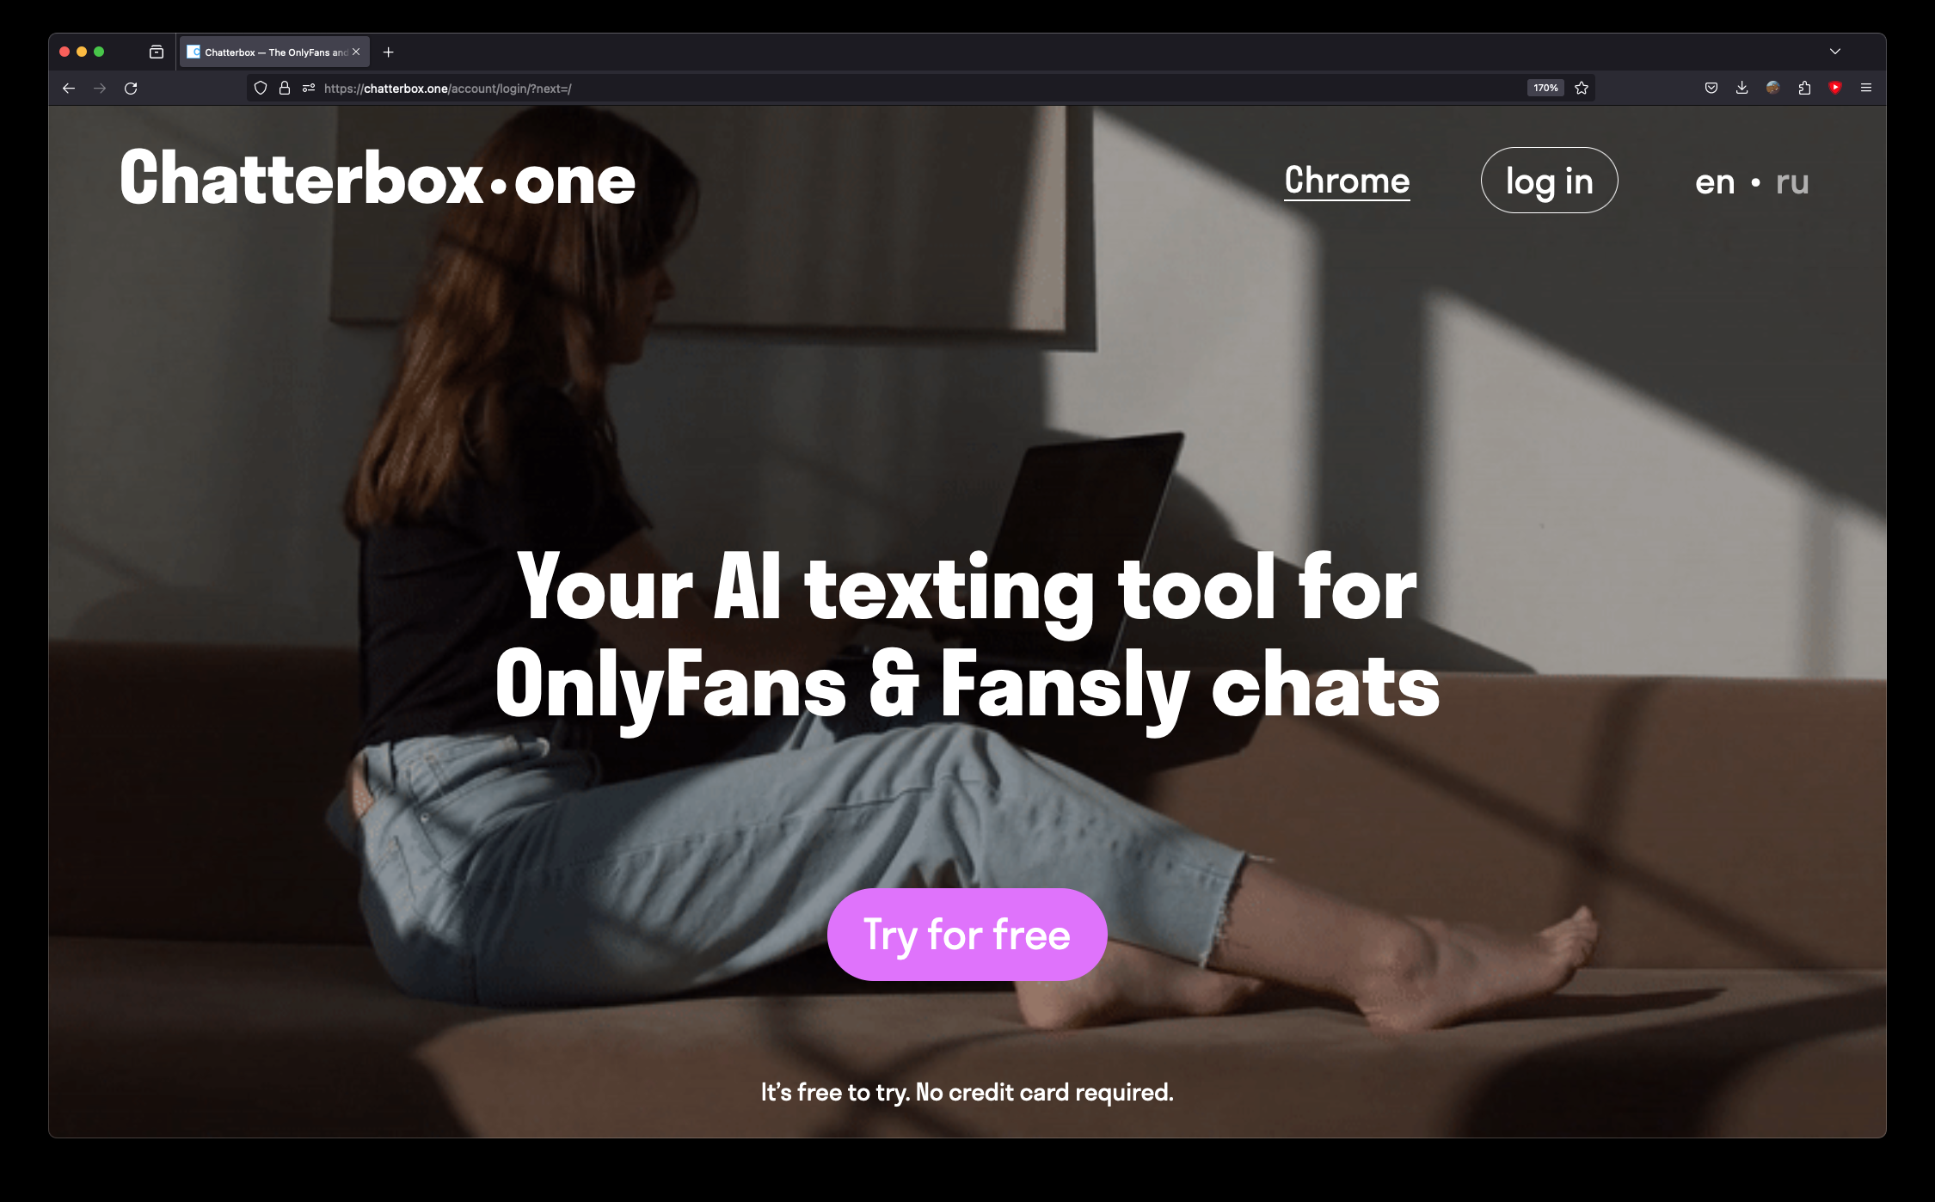Click the browser reload icon
The image size is (1935, 1202).
132,87
